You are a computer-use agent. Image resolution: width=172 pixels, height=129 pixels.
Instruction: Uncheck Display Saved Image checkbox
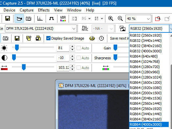pos(48,38)
